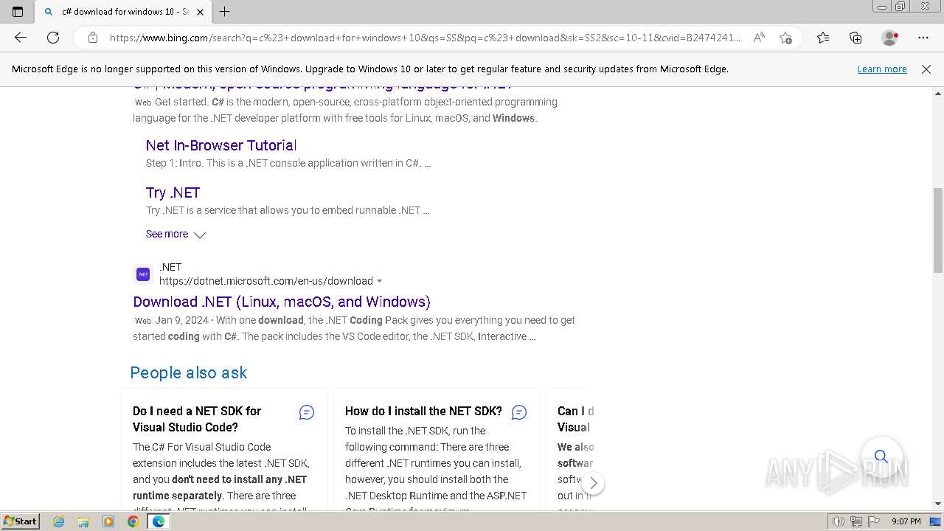Dismiss the Edge unsupported notification bar
The image size is (944, 531).
click(x=926, y=69)
